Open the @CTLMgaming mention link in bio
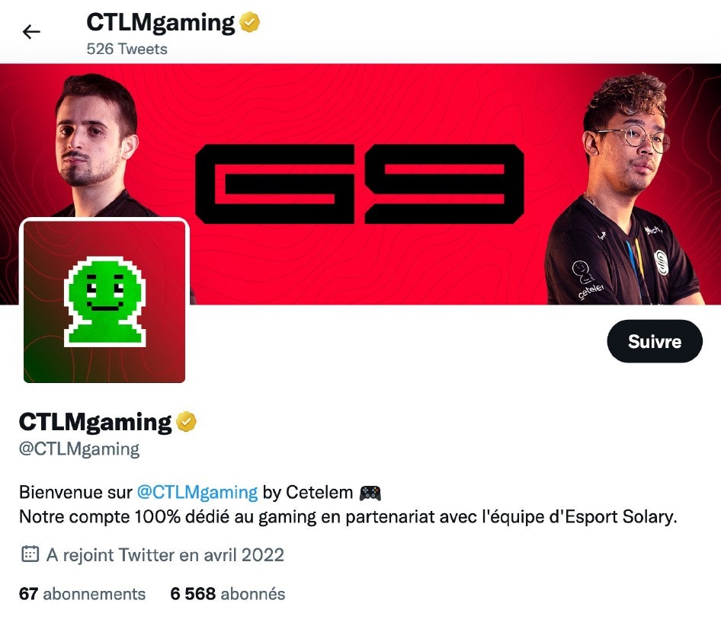This screenshot has height=629, width=721. tap(197, 492)
